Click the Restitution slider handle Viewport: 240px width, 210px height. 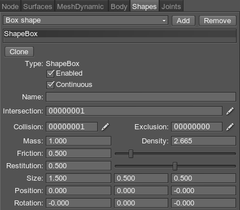pyautogui.click(x=175, y=167)
